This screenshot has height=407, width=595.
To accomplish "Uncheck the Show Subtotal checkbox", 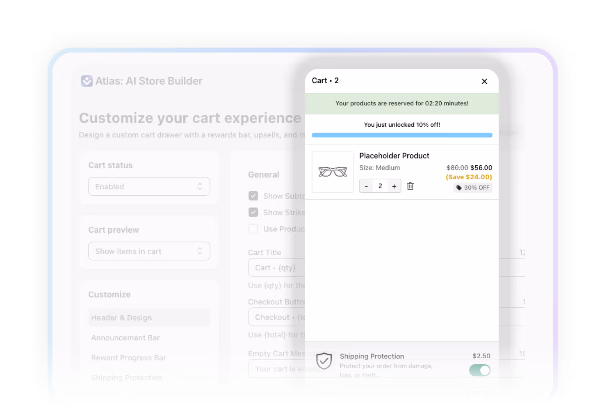I will (x=253, y=196).
